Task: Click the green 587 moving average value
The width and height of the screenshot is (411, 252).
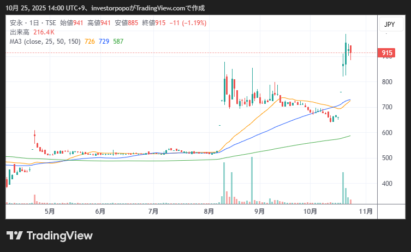Action: pyautogui.click(x=118, y=42)
